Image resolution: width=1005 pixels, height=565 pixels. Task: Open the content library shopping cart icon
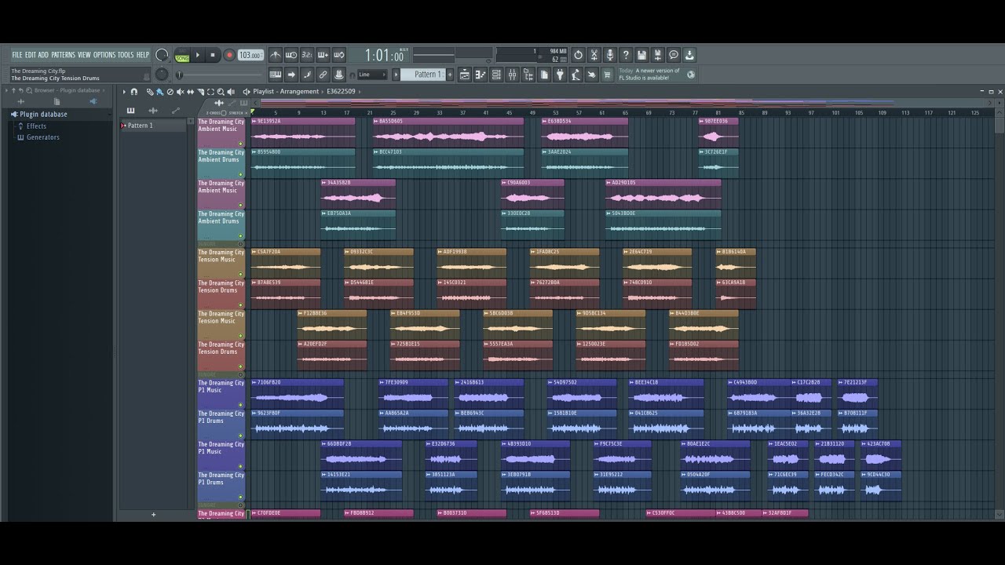coord(607,75)
